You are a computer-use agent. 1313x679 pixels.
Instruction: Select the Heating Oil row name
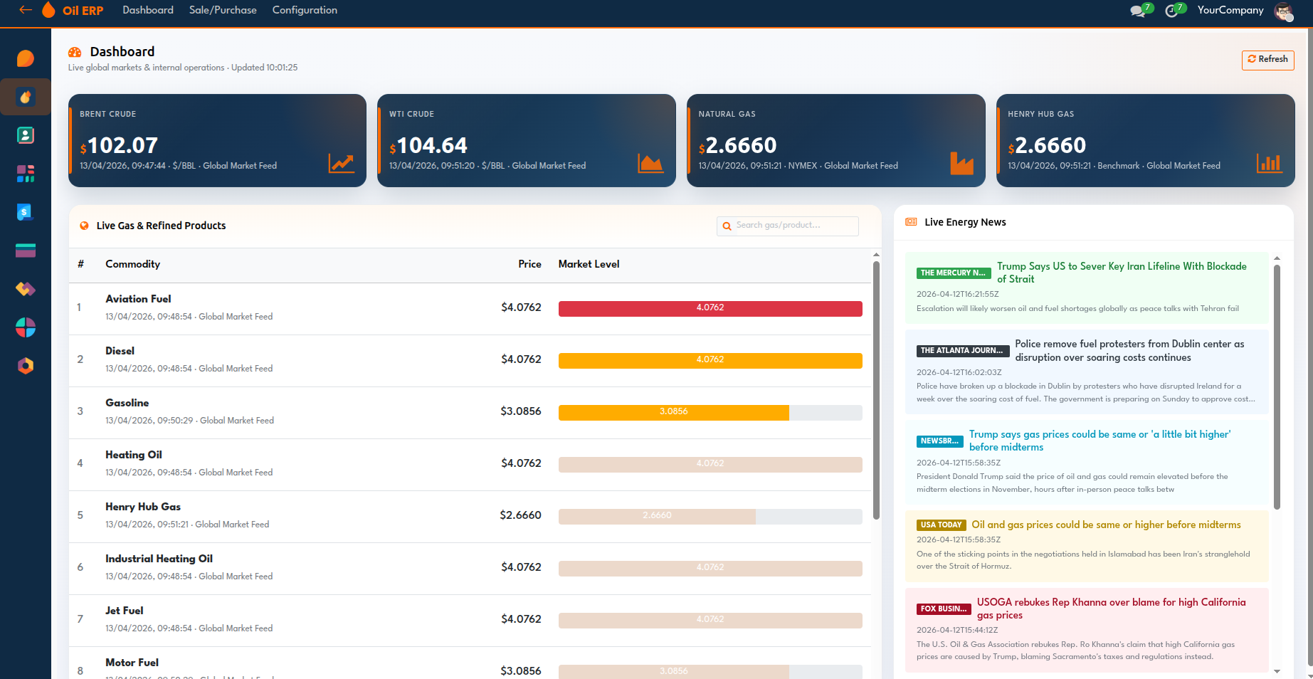click(133, 455)
